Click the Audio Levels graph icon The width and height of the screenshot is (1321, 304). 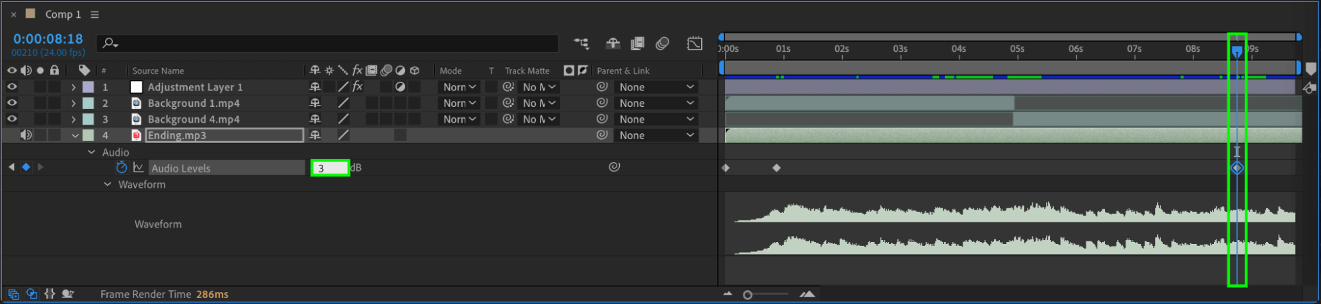[139, 167]
